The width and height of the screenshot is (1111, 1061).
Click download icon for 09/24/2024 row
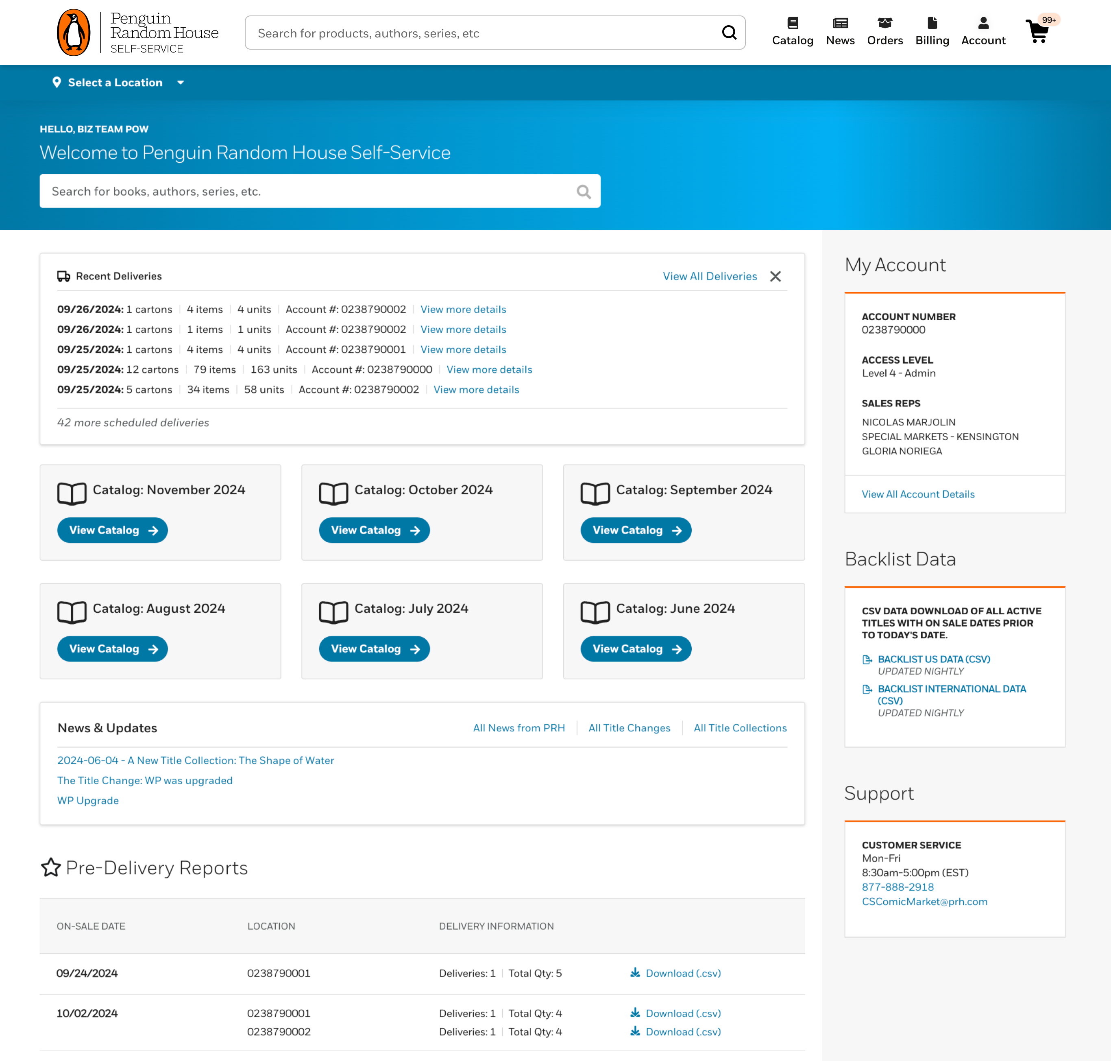point(635,973)
